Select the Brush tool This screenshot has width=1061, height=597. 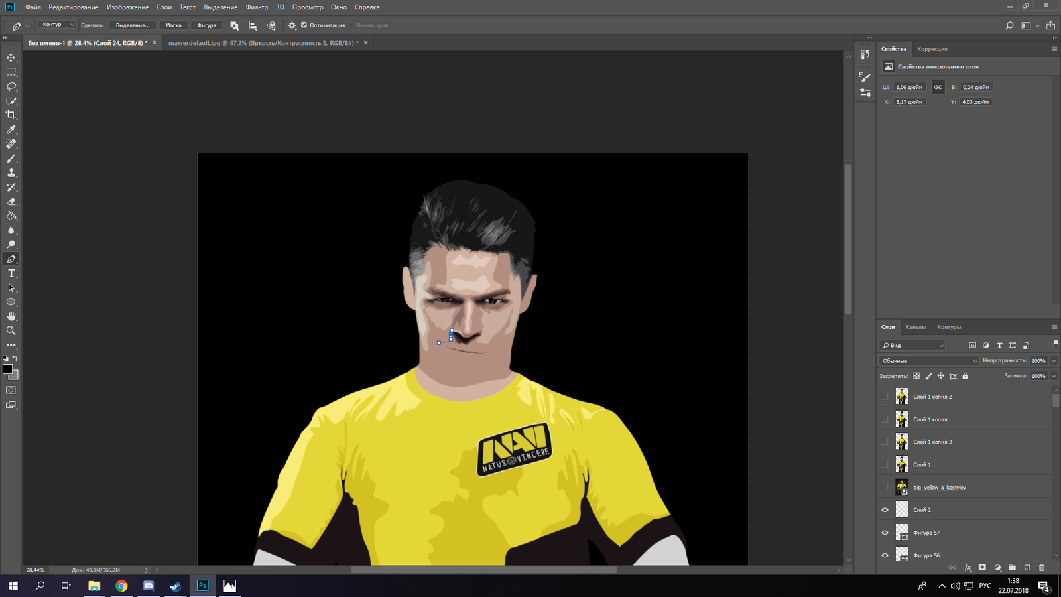point(11,159)
